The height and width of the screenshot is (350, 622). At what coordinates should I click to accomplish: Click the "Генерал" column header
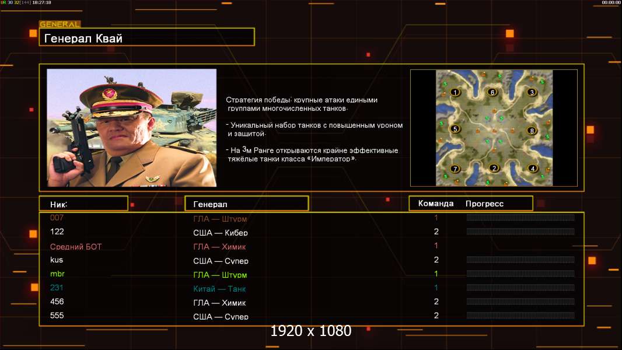click(246, 204)
